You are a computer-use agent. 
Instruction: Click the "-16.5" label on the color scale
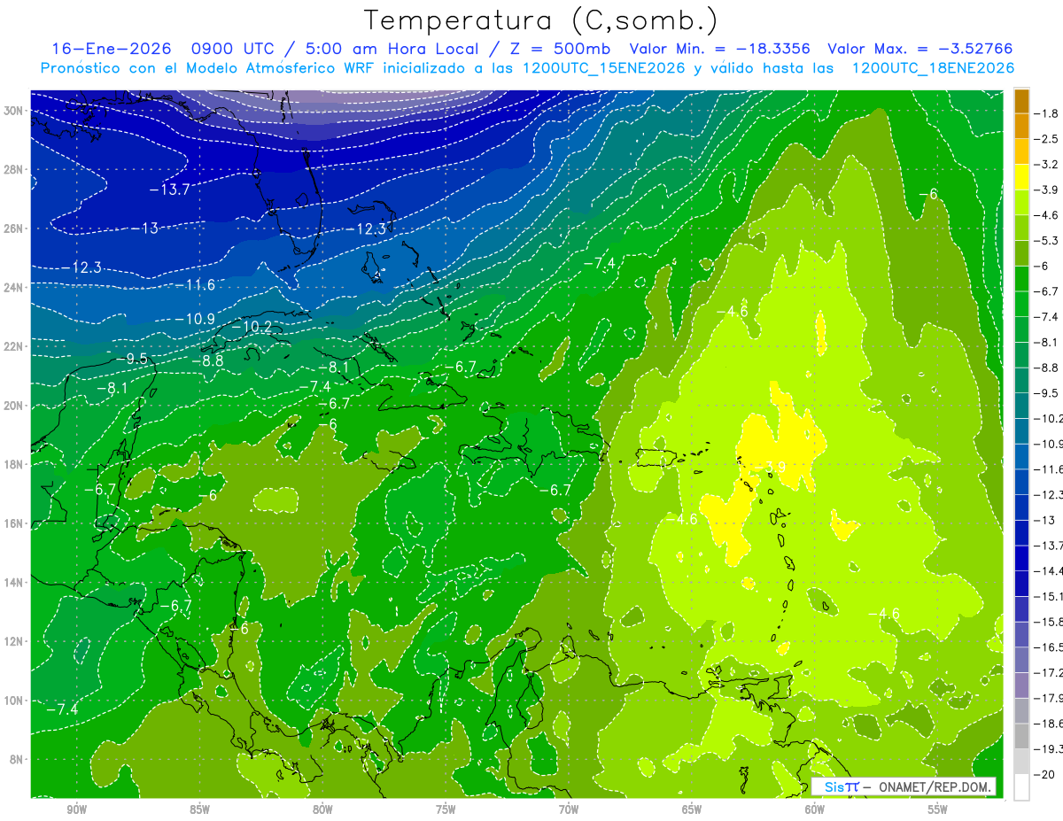coord(1050,647)
